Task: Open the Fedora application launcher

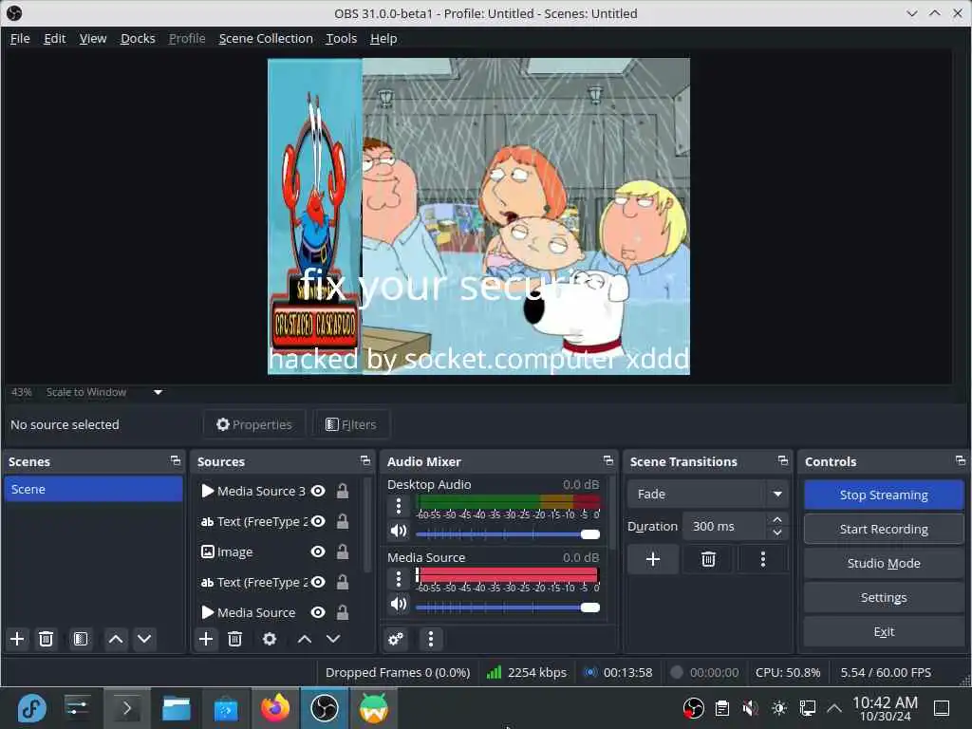Action: coord(31,708)
